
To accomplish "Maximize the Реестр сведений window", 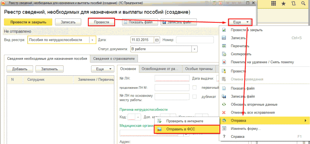I will (248, 3).
